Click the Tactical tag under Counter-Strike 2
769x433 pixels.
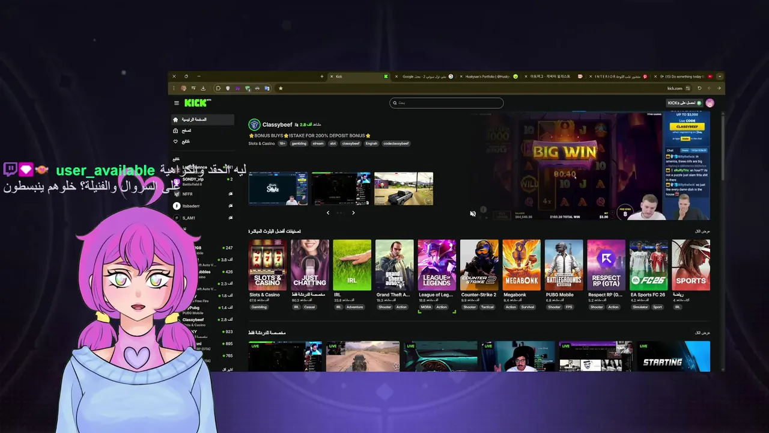(x=487, y=307)
